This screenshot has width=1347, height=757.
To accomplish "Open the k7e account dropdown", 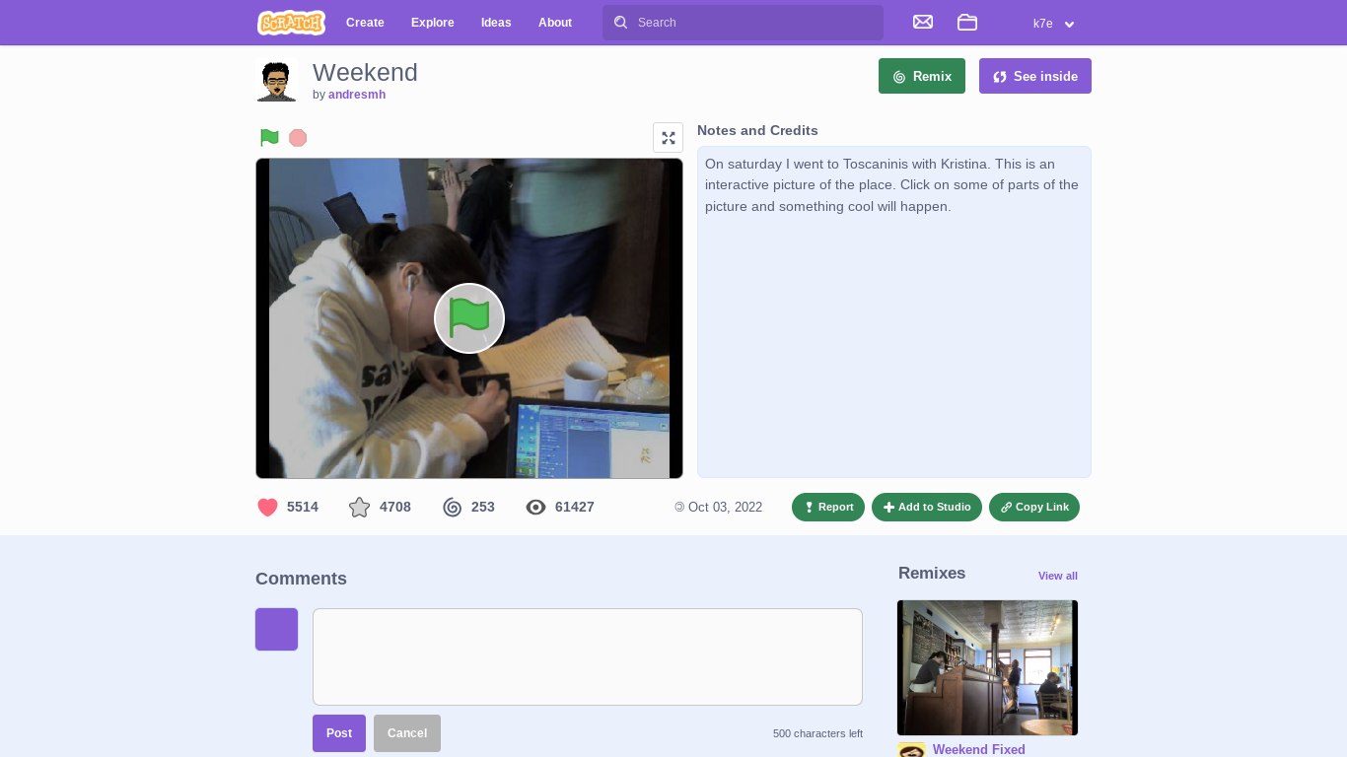I will pos(1053,23).
